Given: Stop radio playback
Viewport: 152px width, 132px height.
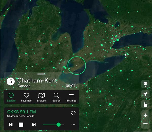Looking at the screenshot, I should (21, 125).
